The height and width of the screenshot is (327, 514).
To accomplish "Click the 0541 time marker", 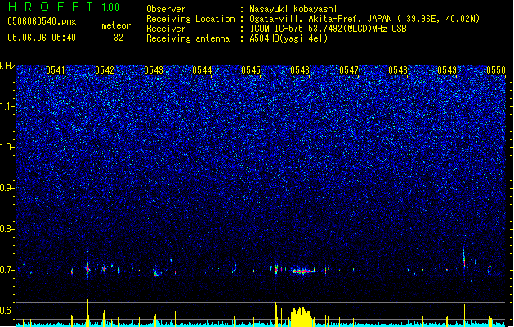I will (55, 70).
